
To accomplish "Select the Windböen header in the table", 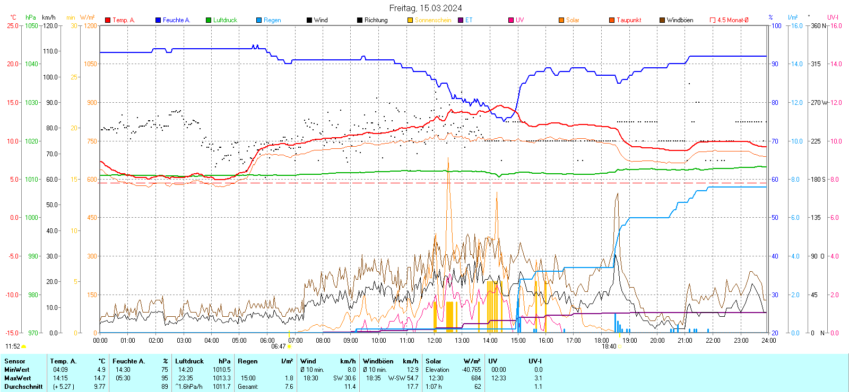I will click(x=378, y=361).
